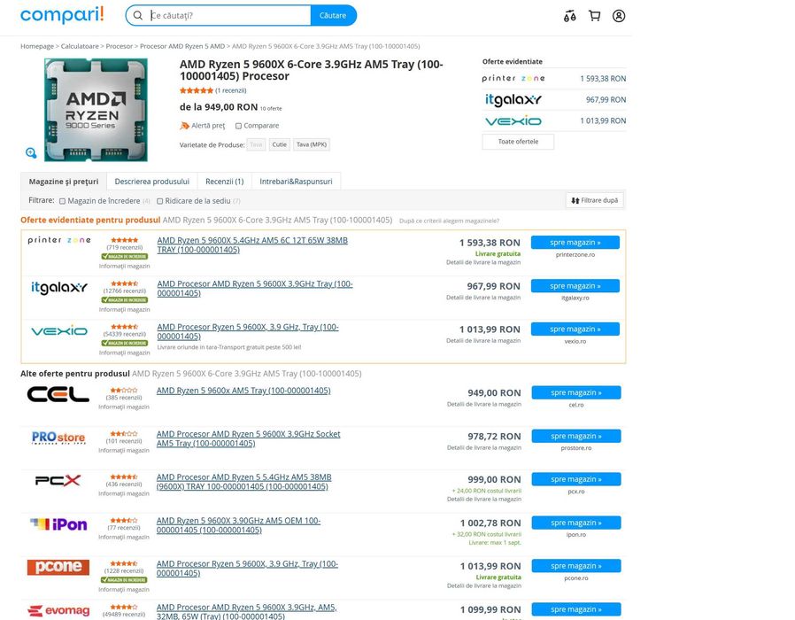Open PCX offer 5.4GHz AM5 38MB link
Viewport: 795px width, 620px height.
(243, 482)
